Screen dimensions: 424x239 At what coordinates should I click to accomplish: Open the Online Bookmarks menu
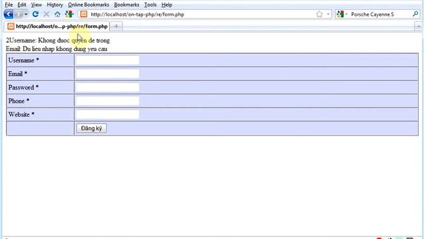coord(88,5)
